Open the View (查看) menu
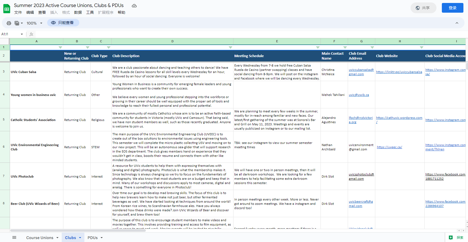Viewport: 468px width, 242px height. 42,12
